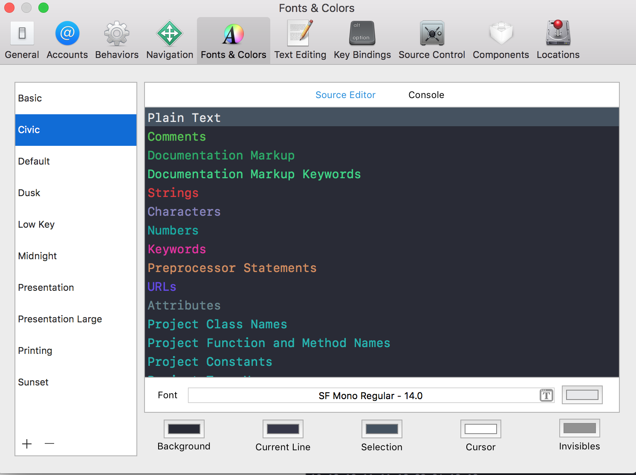Select the Presentation theme
Image resolution: width=636 pixels, height=475 pixels.
coord(76,288)
